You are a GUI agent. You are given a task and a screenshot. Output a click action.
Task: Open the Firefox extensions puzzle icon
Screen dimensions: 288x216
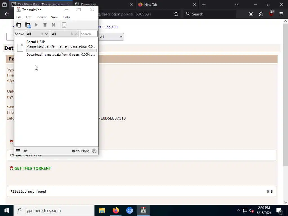[x=261, y=14]
